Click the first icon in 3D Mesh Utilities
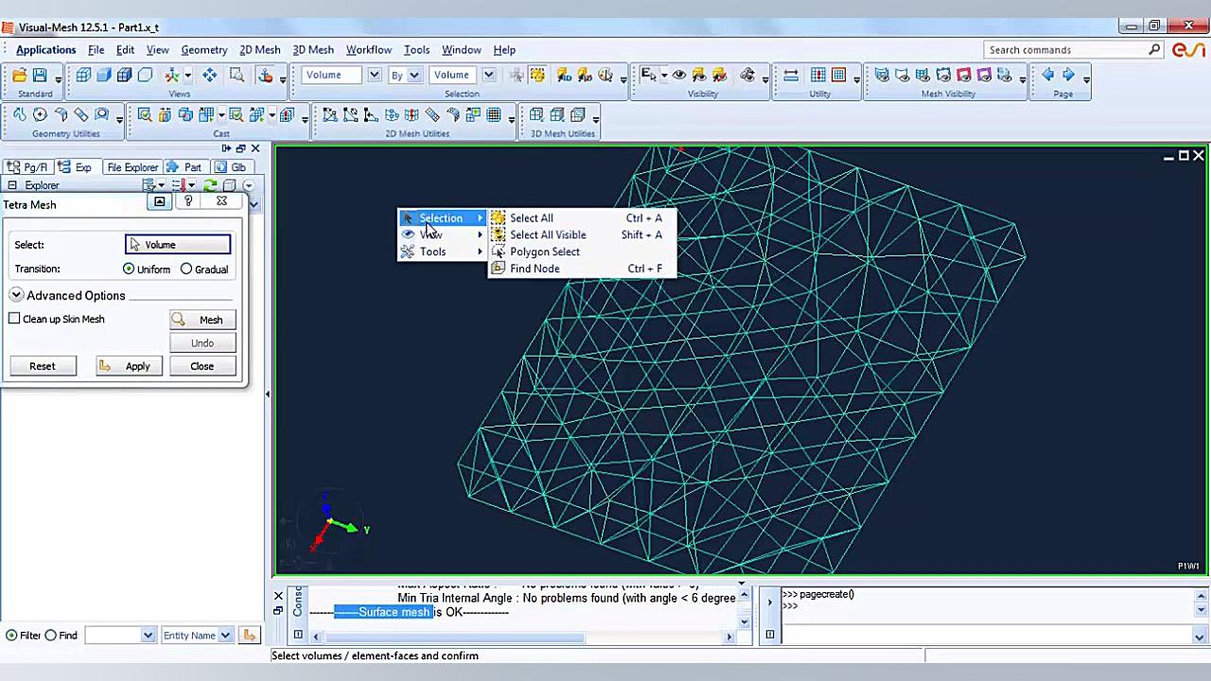Screen dimensions: 1211x681 [536, 114]
